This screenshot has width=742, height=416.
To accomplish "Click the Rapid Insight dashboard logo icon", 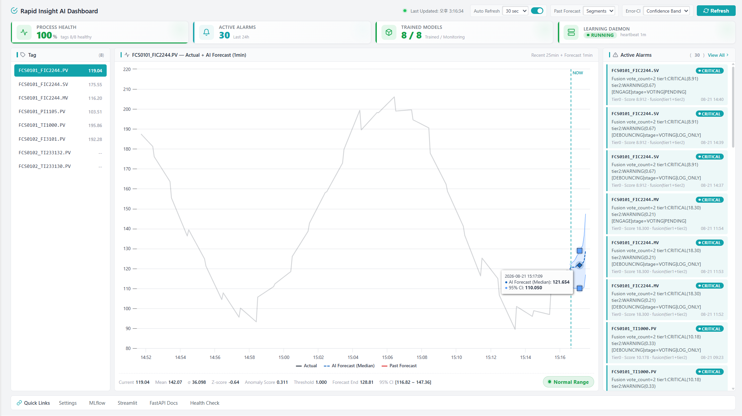I will tap(14, 11).
